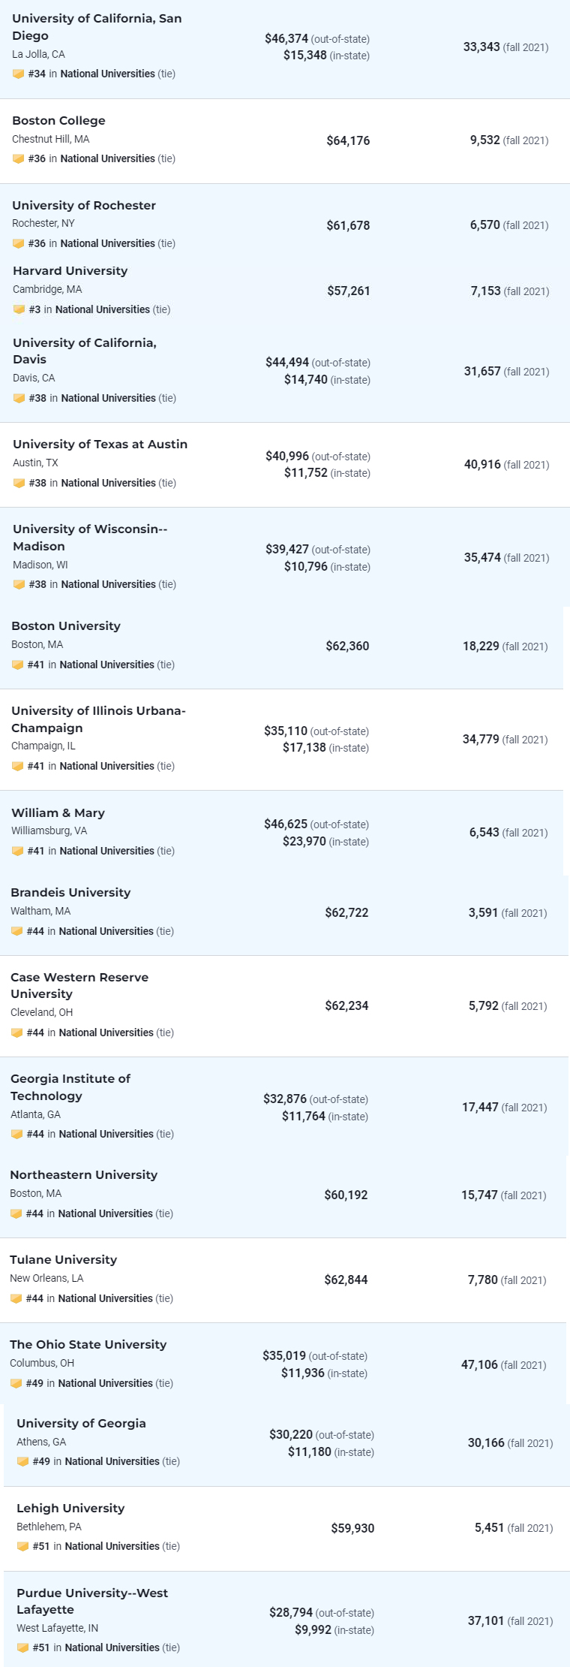Click the ranking badge icon beside Harvard University
570x1667 pixels.
pos(19,309)
